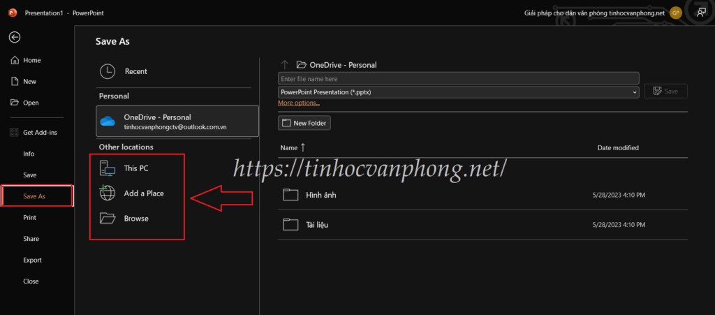The height and width of the screenshot is (315, 715).
Task: Click the Get Add-ins grid icon
Action: [x=15, y=132]
